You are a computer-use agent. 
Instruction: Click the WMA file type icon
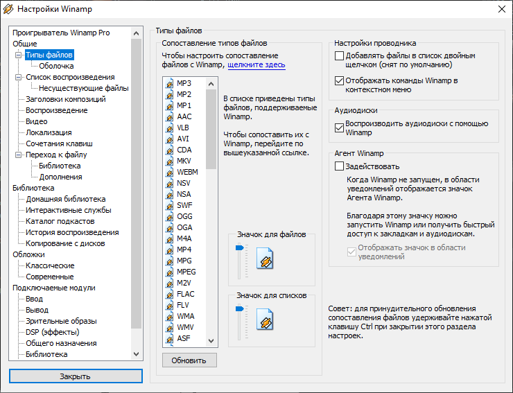pos(169,317)
